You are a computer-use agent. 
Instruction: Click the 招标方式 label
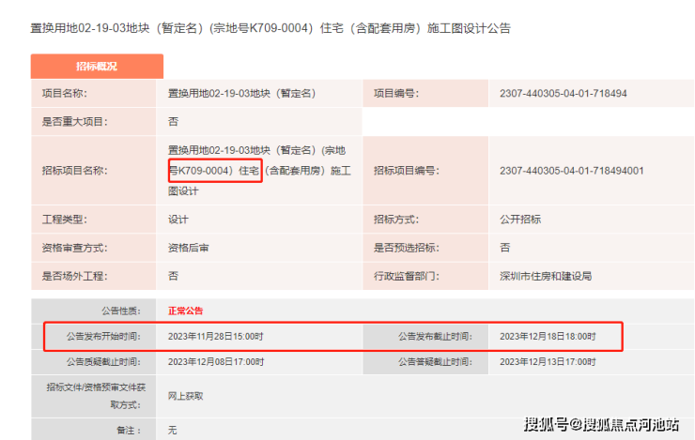point(396,220)
